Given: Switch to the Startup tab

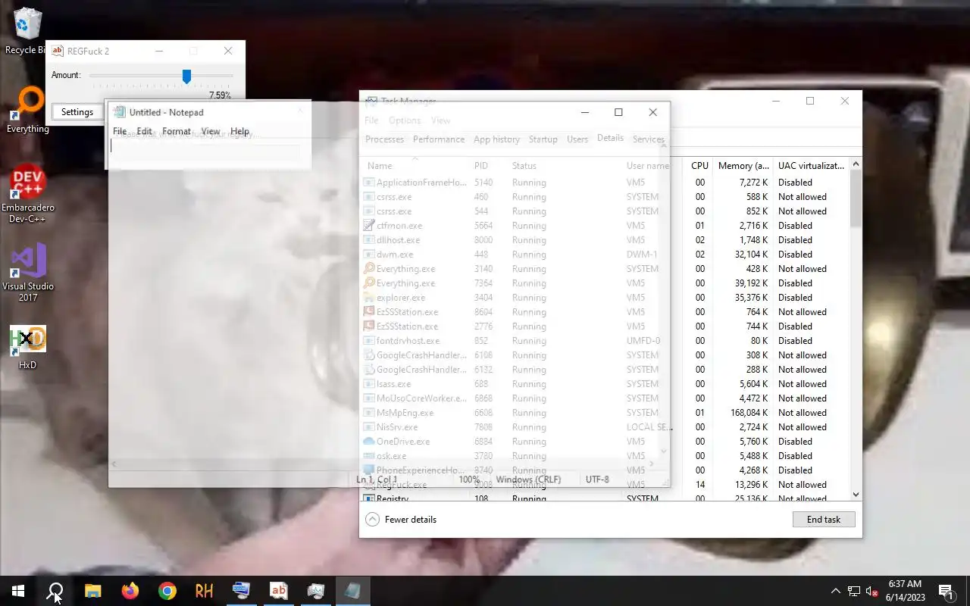Looking at the screenshot, I should pyautogui.click(x=543, y=139).
